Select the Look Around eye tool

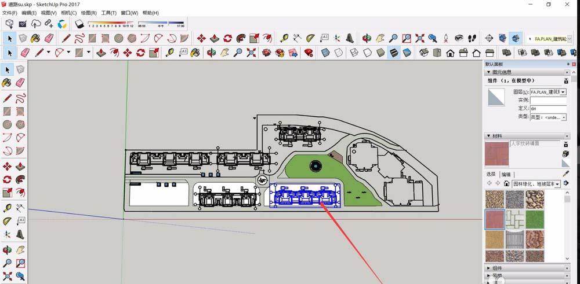(x=459, y=38)
